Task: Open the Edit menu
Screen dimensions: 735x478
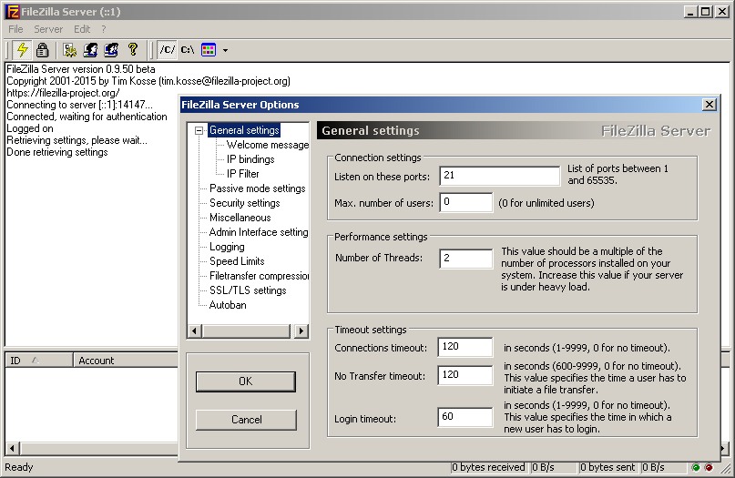Action: (x=82, y=29)
